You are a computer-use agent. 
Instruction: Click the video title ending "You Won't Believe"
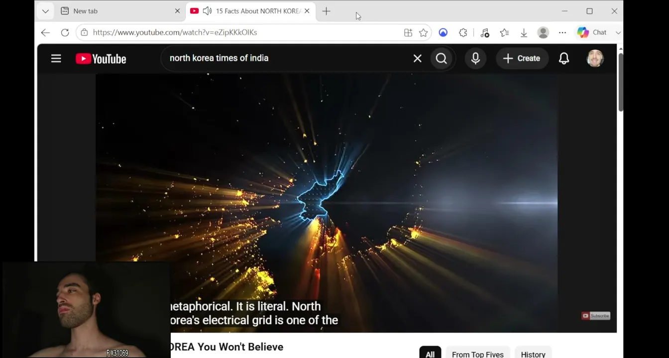(x=227, y=347)
